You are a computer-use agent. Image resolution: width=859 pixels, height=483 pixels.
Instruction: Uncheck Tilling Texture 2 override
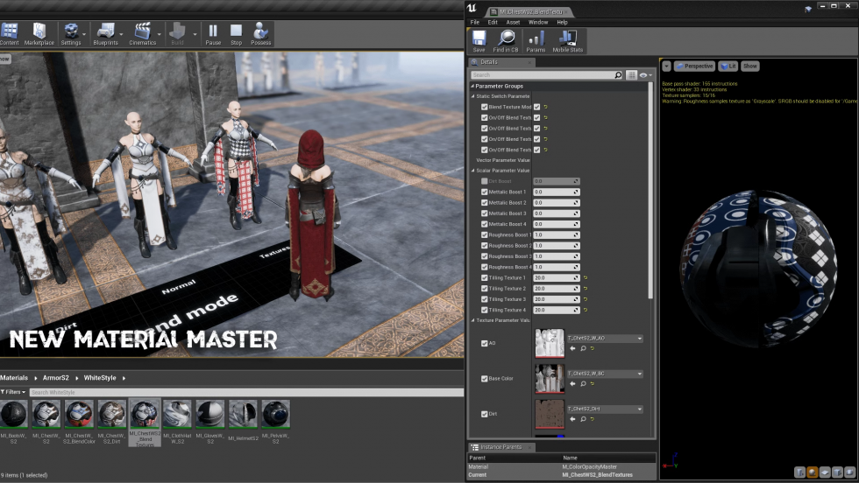[484, 289]
